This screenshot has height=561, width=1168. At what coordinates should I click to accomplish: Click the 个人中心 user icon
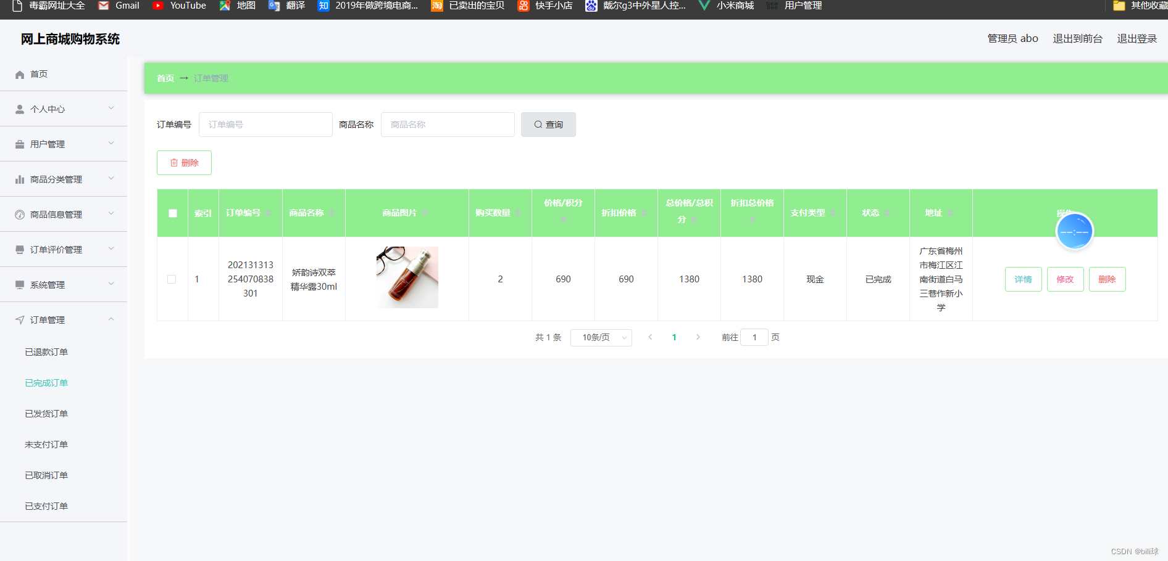(x=18, y=109)
